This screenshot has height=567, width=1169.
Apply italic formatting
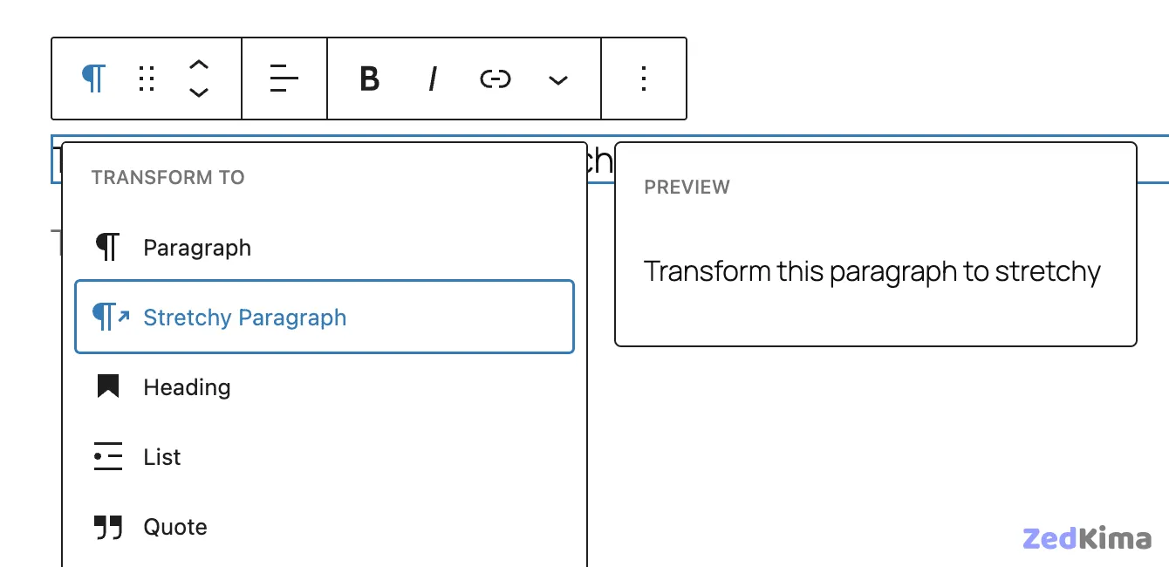tap(433, 79)
